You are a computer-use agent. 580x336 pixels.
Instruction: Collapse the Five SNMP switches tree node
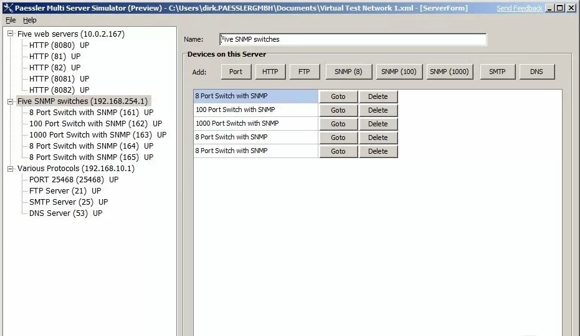[x=11, y=101]
